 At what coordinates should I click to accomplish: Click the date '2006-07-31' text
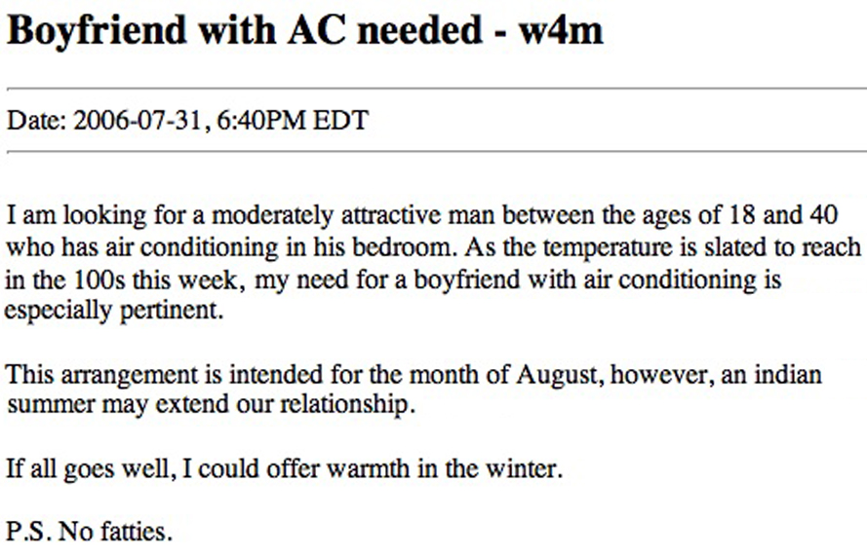[x=138, y=120]
